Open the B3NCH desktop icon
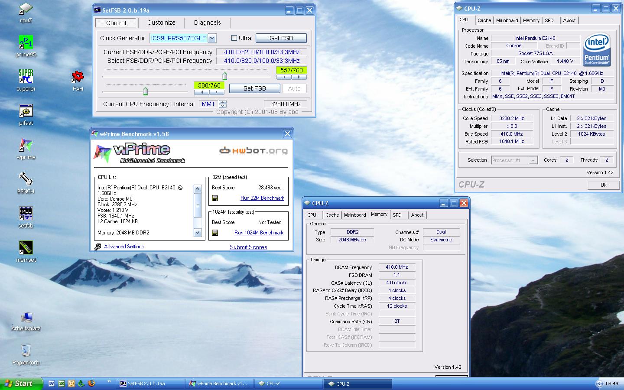 point(26,183)
